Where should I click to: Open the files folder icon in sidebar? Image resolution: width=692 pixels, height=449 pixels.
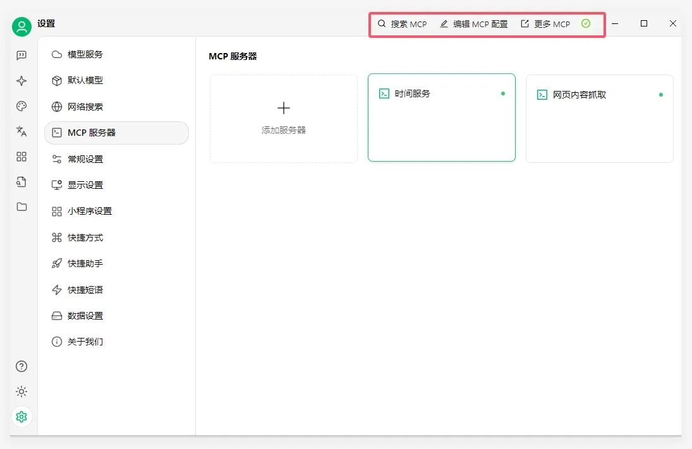[x=21, y=207]
